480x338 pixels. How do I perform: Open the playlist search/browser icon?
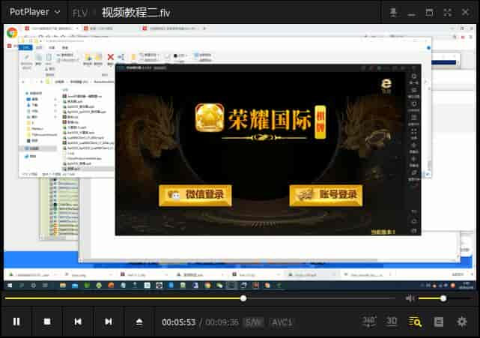click(415, 322)
